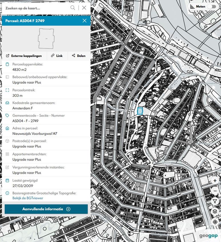The image size is (221, 242).
Task: Open the Bekijk de BGTviewer link
Action: [x=28, y=198]
